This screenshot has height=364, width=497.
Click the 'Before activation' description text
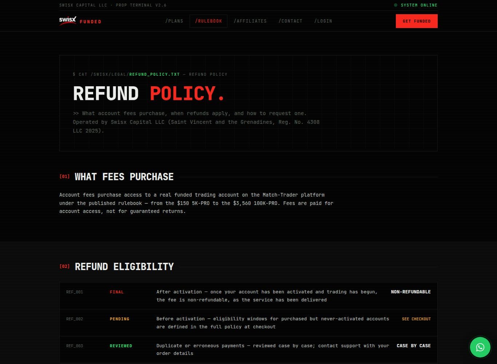(x=273, y=323)
